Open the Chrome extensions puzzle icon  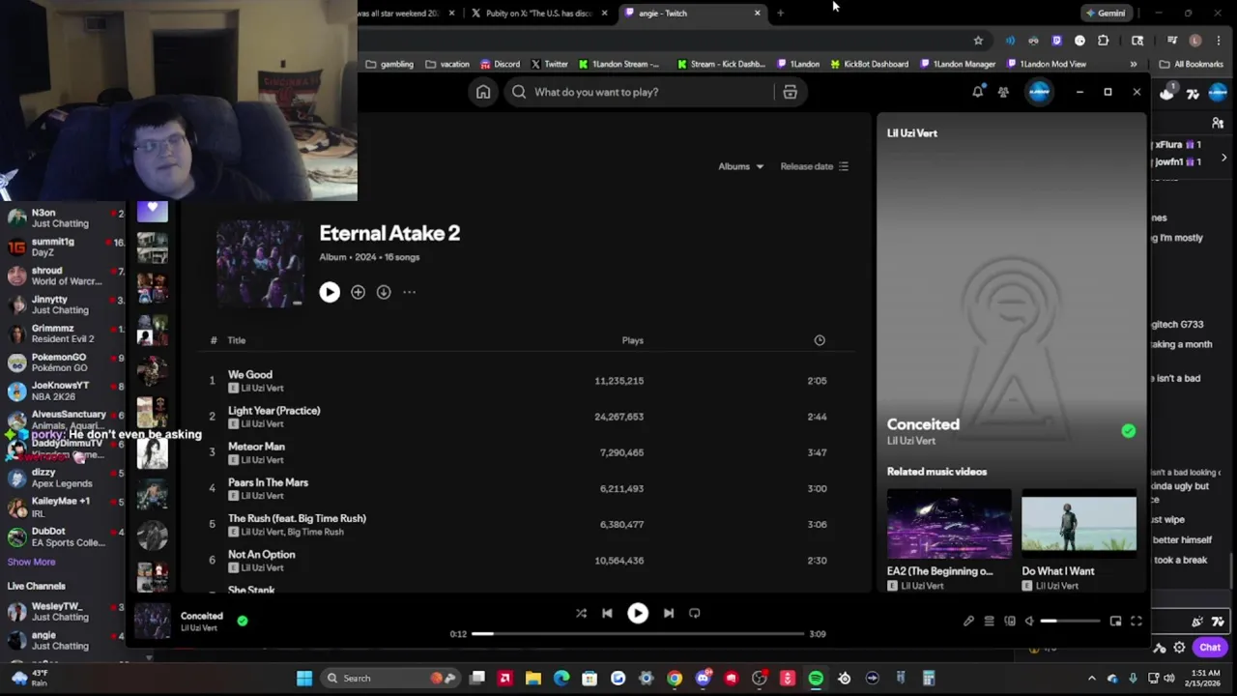[x=1103, y=41]
